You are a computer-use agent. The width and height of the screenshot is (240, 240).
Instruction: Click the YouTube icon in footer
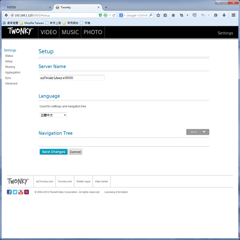(21, 192)
